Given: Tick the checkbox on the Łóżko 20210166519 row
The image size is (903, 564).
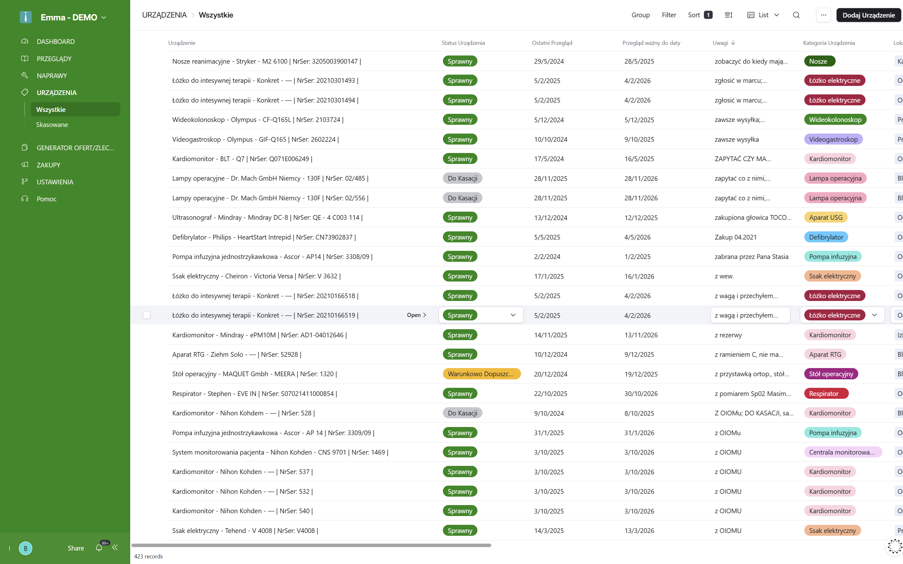Looking at the screenshot, I should (x=147, y=315).
